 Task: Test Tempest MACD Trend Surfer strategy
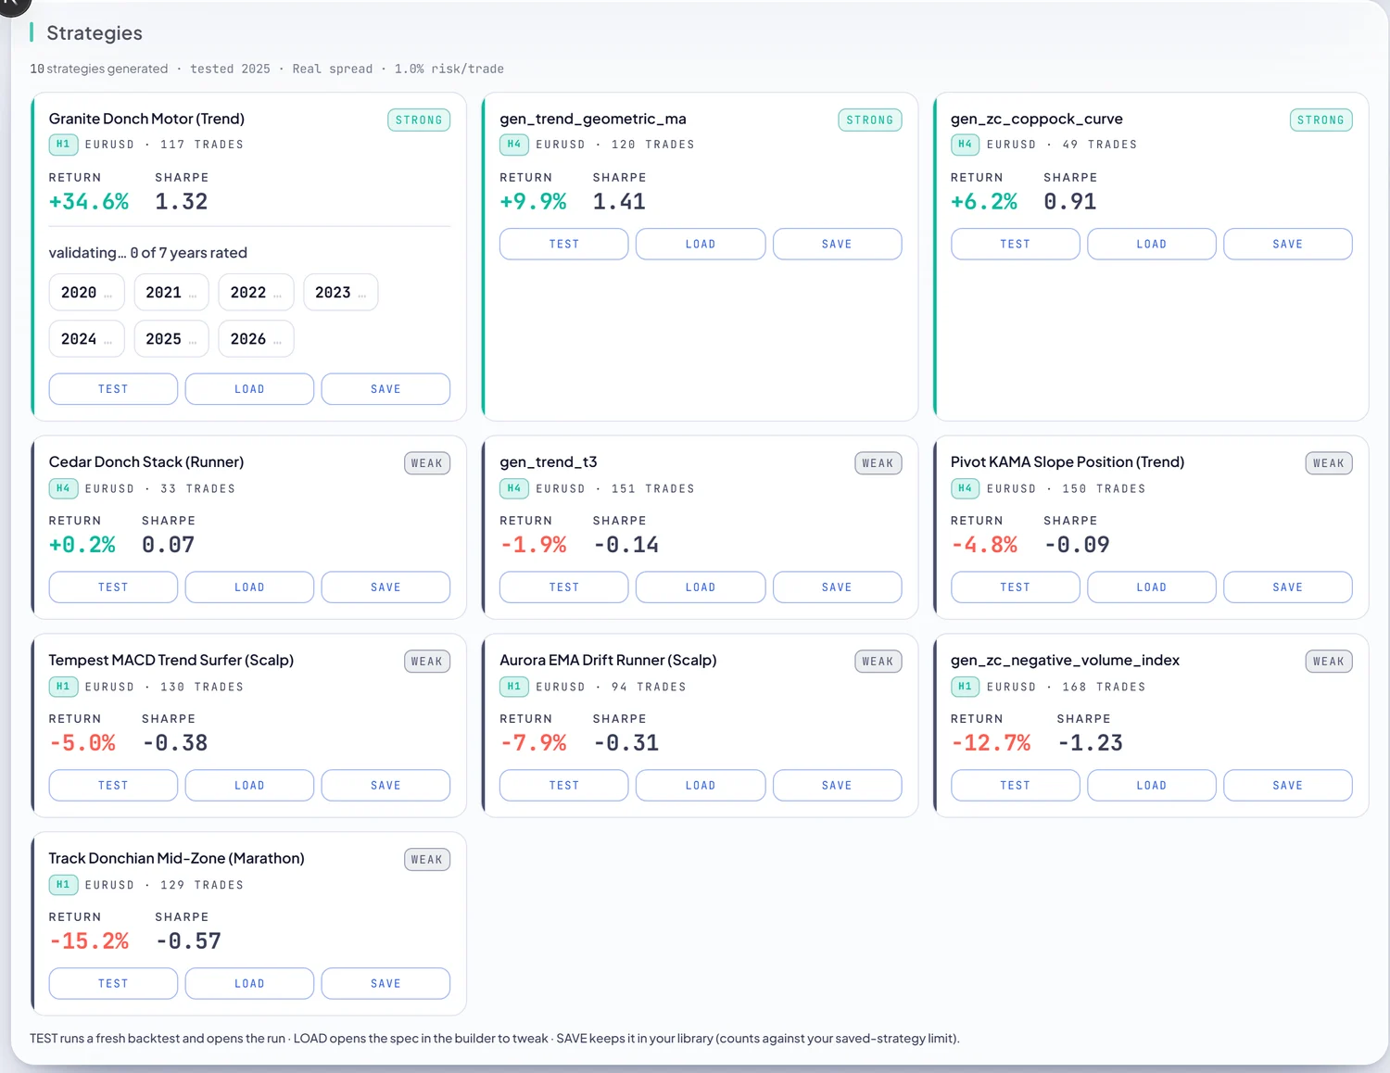click(x=113, y=786)
